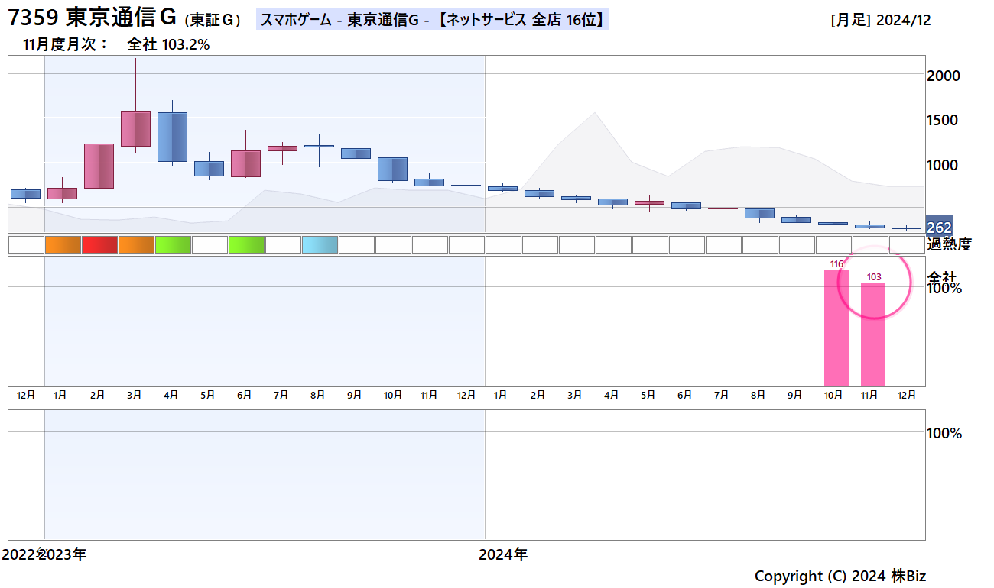Screen dimensions: 994x588
Task: Click the 2024年 year label
Action: pyautogui.click(x=503, y=554)
